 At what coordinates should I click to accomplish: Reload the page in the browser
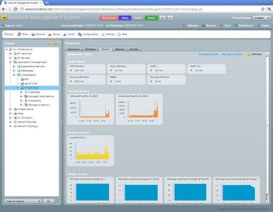point(15,9)
